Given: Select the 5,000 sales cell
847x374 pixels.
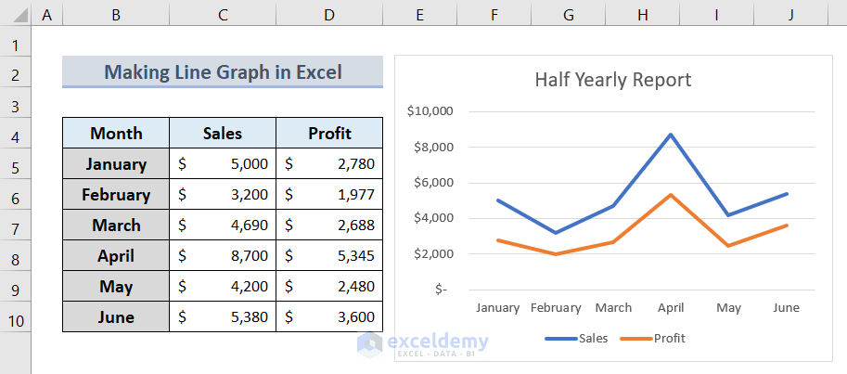Looking at the screenshot, I should pos(223,163).
